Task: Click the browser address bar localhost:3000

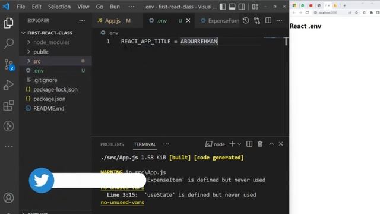Action: pos(328,12)
